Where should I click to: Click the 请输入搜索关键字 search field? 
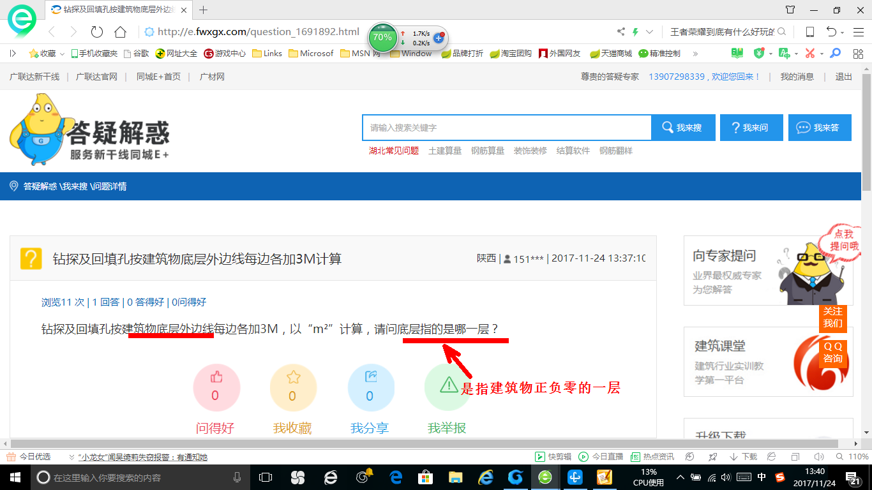click(x=507, y=128)
